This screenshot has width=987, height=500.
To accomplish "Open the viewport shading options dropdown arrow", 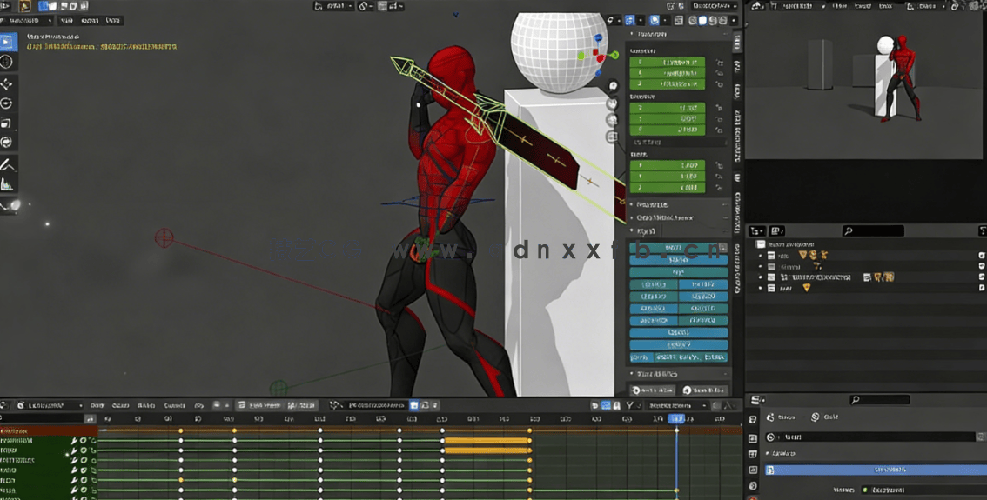I will [733, 21].
